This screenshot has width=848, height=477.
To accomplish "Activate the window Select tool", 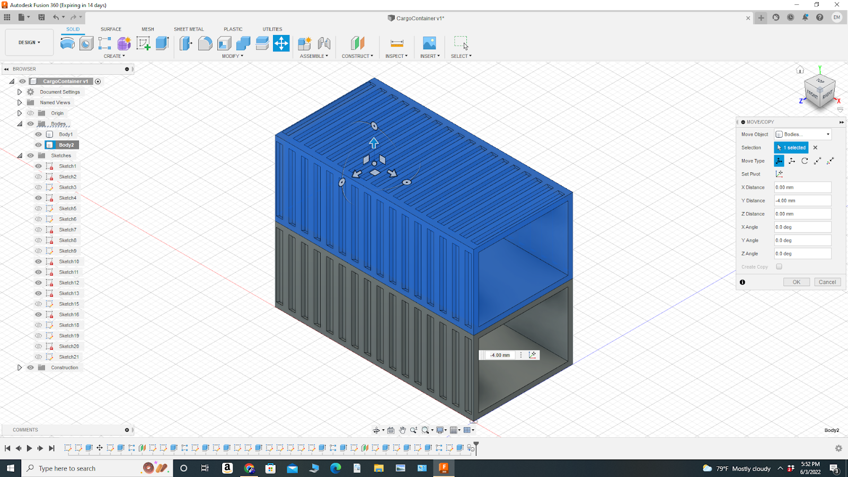I will [461, 43].
